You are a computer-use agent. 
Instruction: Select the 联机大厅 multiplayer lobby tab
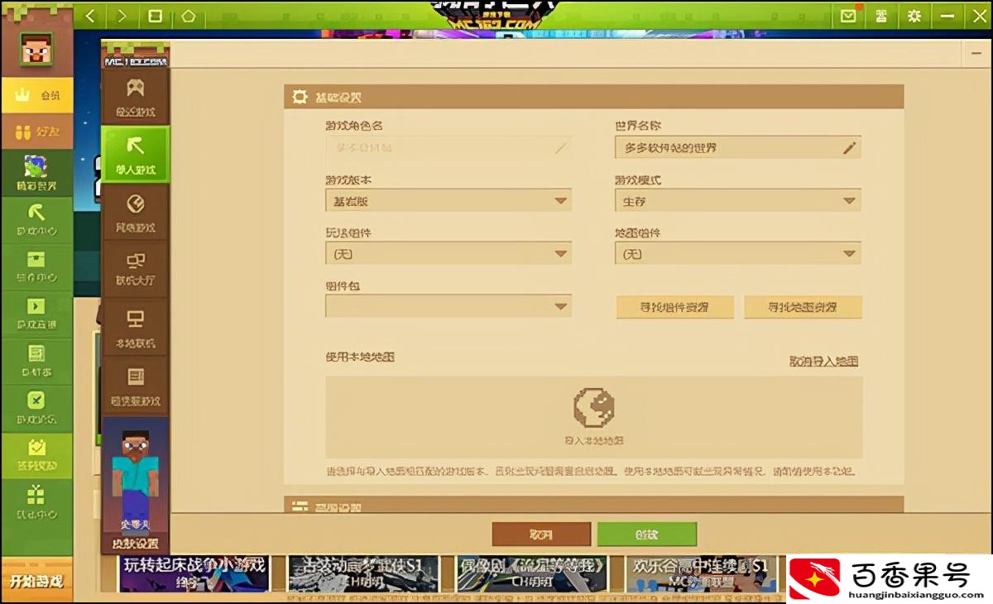tap(136, 270)
